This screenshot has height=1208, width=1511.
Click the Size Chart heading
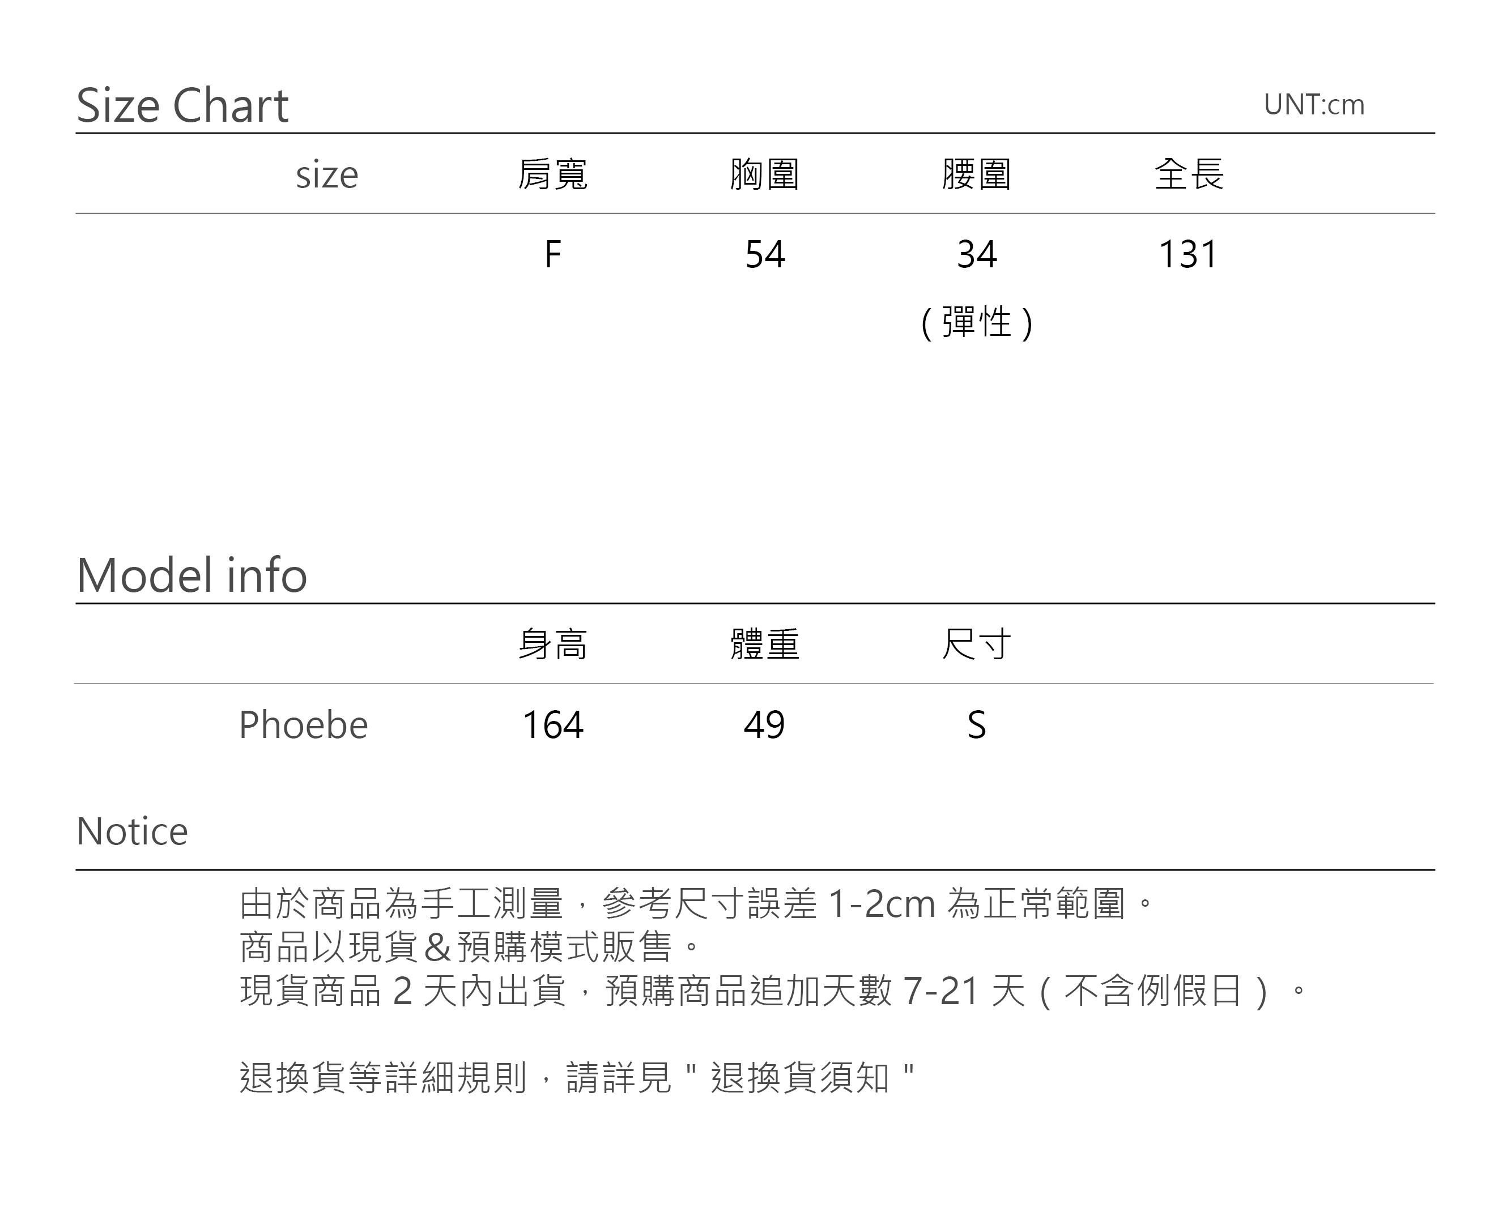(x=182, y=106)
